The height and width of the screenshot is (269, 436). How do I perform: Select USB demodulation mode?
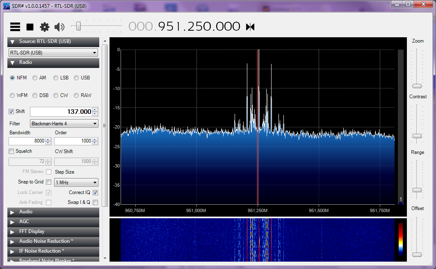(76, 78)
